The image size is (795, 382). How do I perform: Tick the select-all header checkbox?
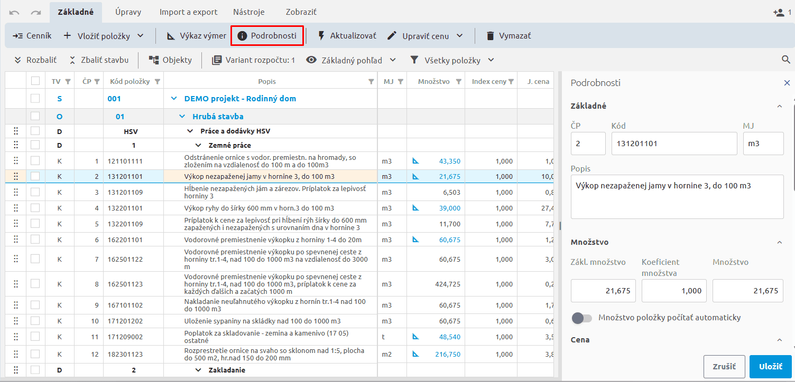35,81
